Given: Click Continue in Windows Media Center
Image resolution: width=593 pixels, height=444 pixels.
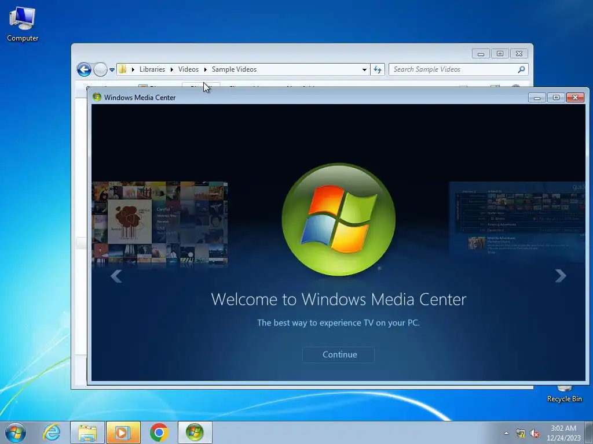Looking at the screenshot, I should [x=338, y=354].
